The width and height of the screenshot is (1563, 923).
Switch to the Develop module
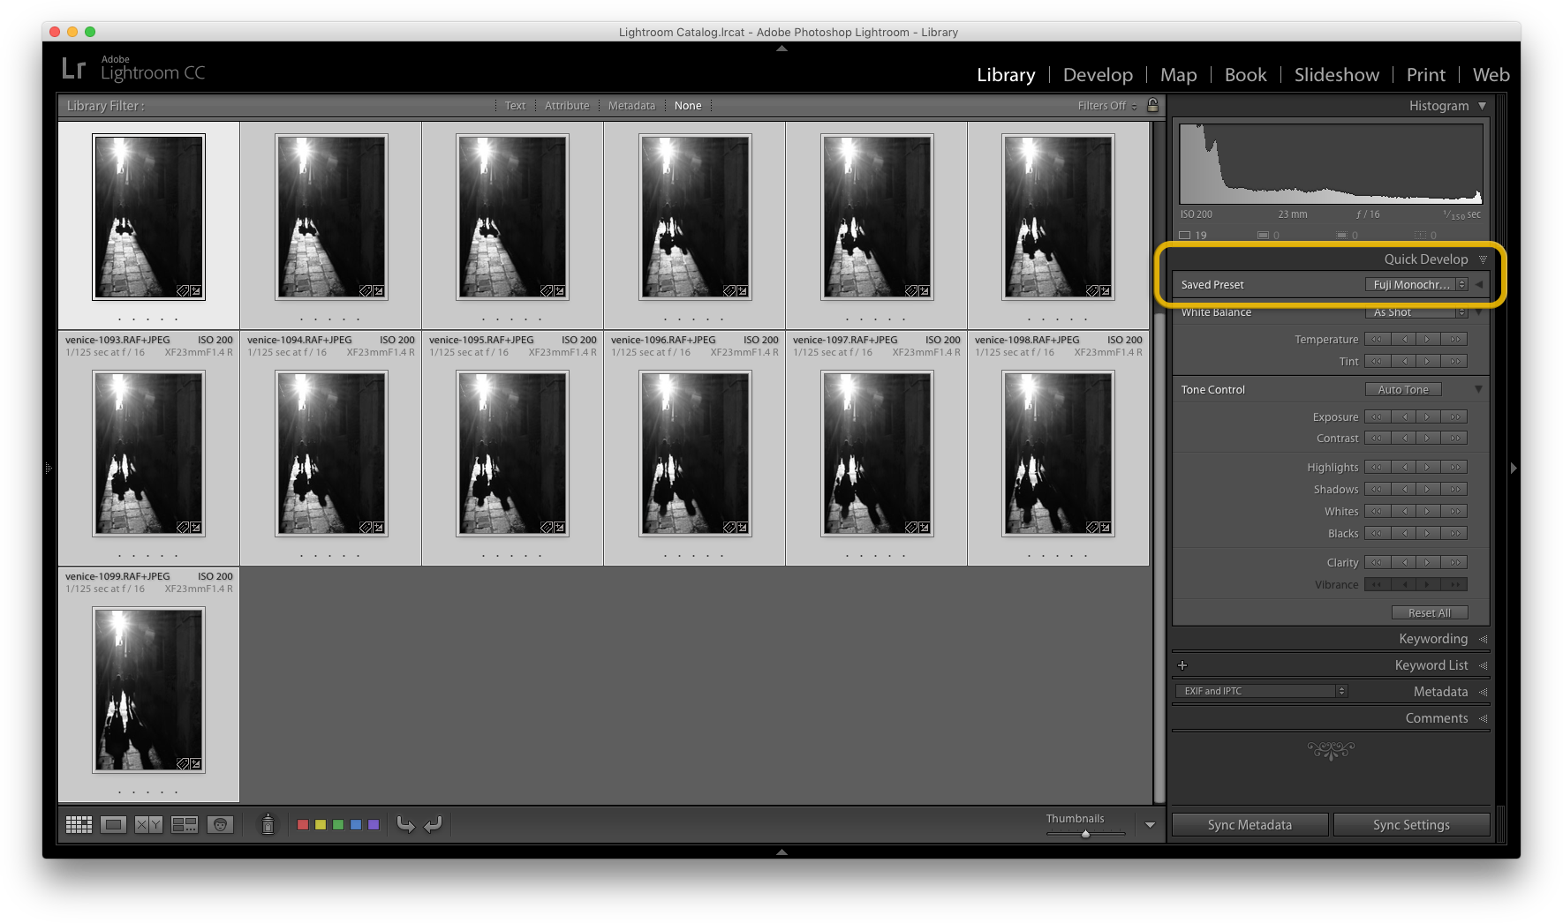click(1097, 75)
